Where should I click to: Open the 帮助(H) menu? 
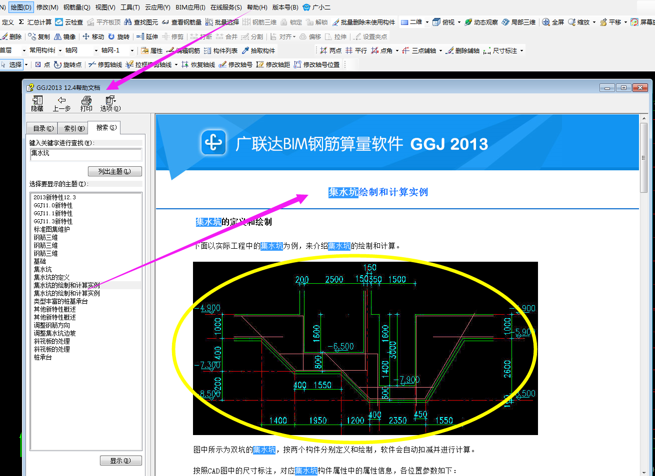pyautogui.click(x=257, y=7)
